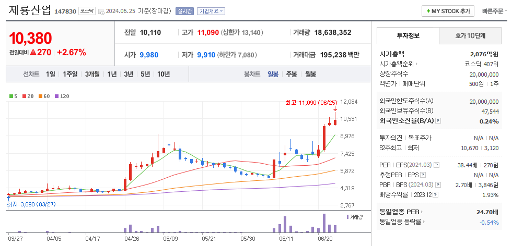Image resolution: width=512 pixels, height=246 pixels.
Task: Click the 최저 3,690 (03/27) chart marker
Action: pos(31,204)
